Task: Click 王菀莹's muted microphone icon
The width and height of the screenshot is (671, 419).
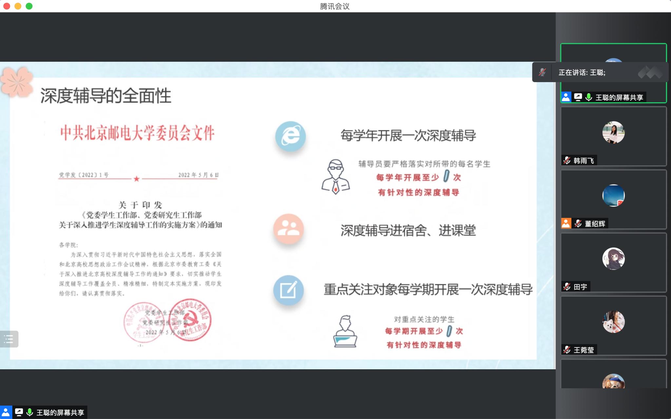Action: click(567, 350)
